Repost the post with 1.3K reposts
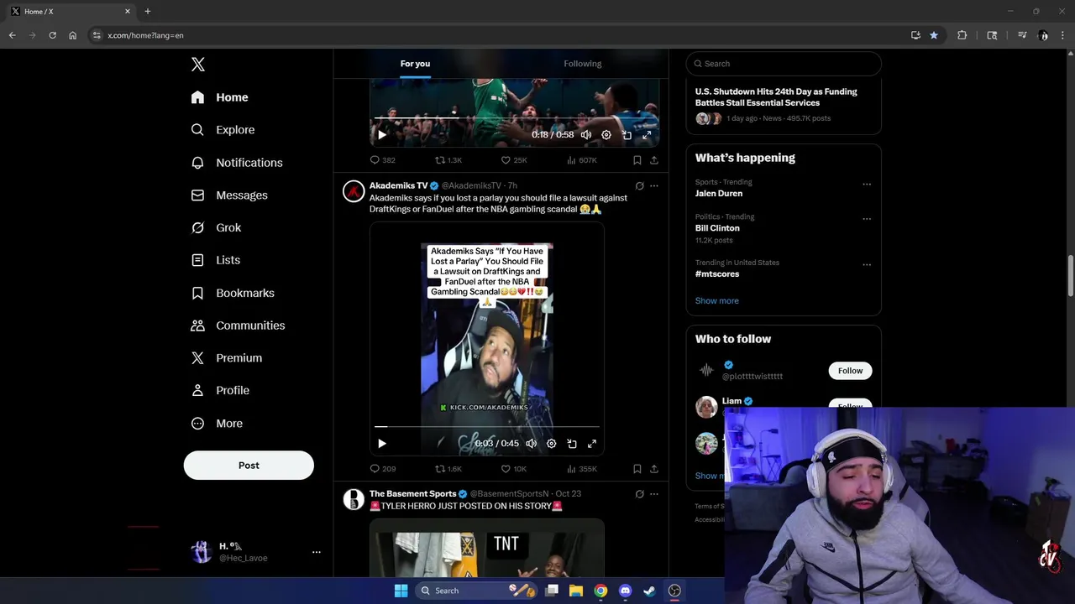 [x=448, y=160]
